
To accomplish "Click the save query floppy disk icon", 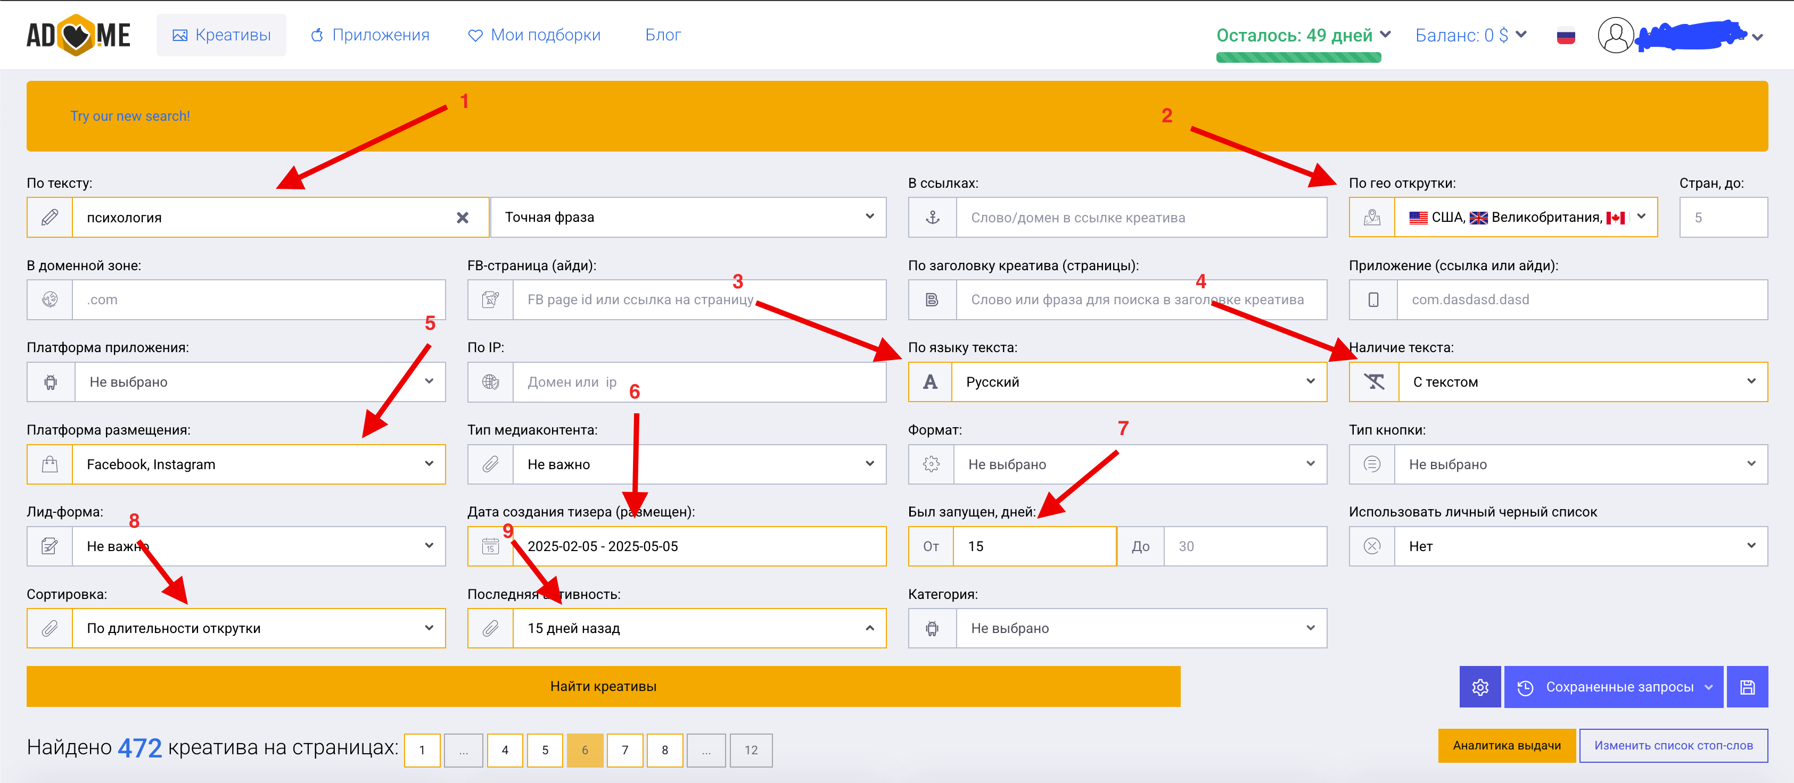I will pyautogui.click(x=1747, y=687).
